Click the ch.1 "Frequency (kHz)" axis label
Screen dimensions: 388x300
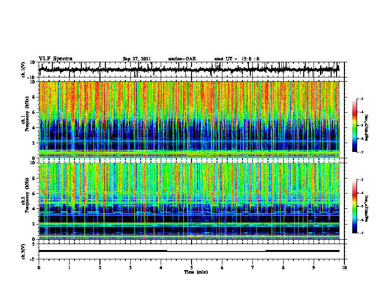(27, 114)
